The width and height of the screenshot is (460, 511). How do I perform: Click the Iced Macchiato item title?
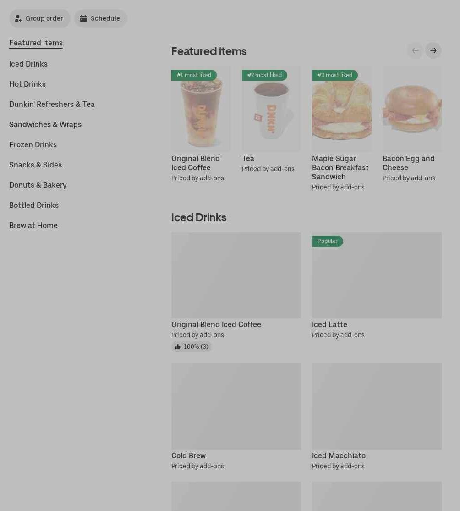[339, 455]
